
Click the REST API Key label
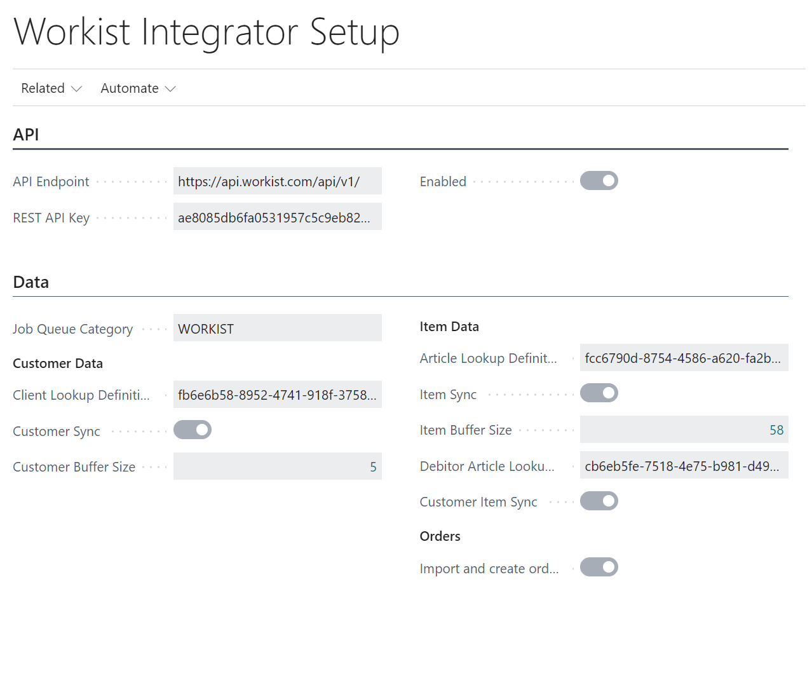click(51, 218)
